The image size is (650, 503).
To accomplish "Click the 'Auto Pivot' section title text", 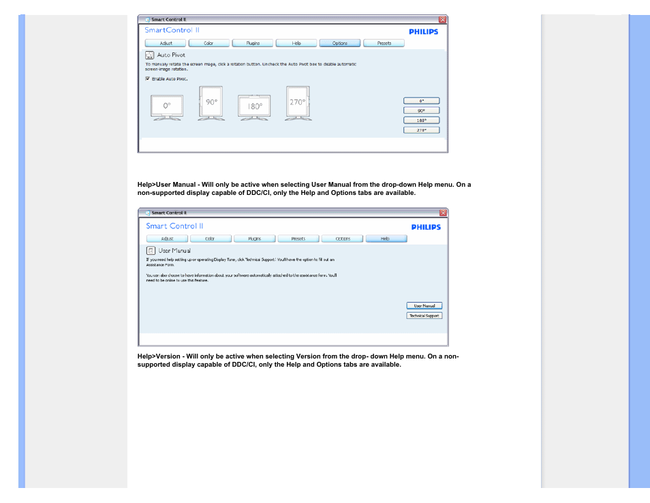I will tap(171, 55).
